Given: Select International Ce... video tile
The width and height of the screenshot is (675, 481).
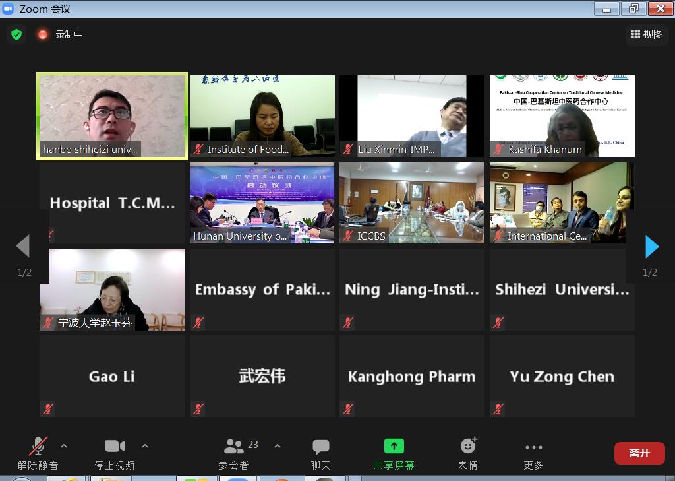Looking at the screenshot, I should pyautogui.click(x=562, y=203).
